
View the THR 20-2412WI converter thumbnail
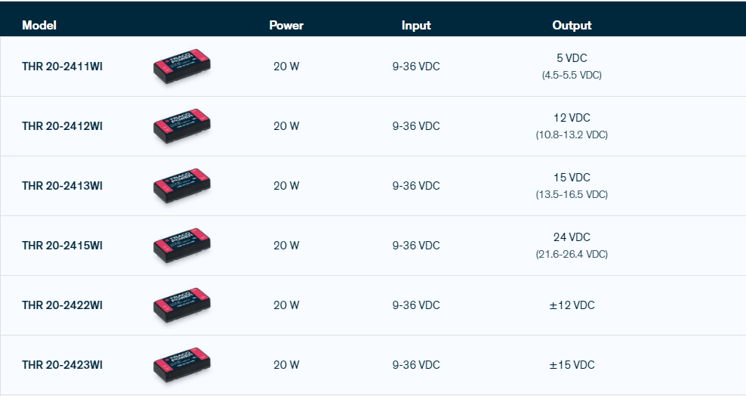[181, 126]
